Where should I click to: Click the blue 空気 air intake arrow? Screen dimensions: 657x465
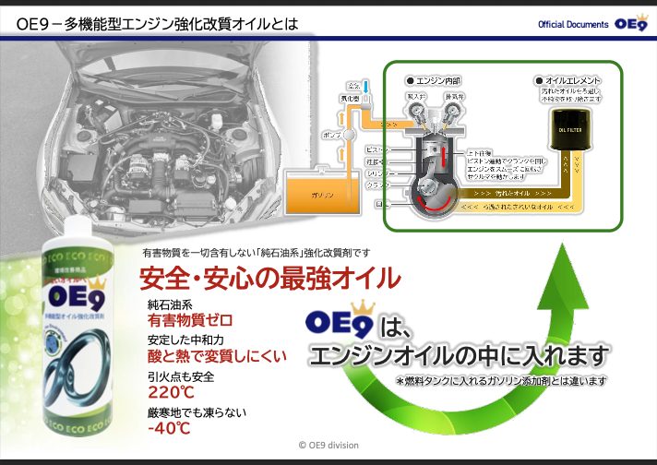point(365,87)
